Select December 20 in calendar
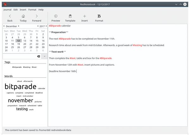Viewport: 190px width, 136px height. pyautogui.click(x=25, y=44)
